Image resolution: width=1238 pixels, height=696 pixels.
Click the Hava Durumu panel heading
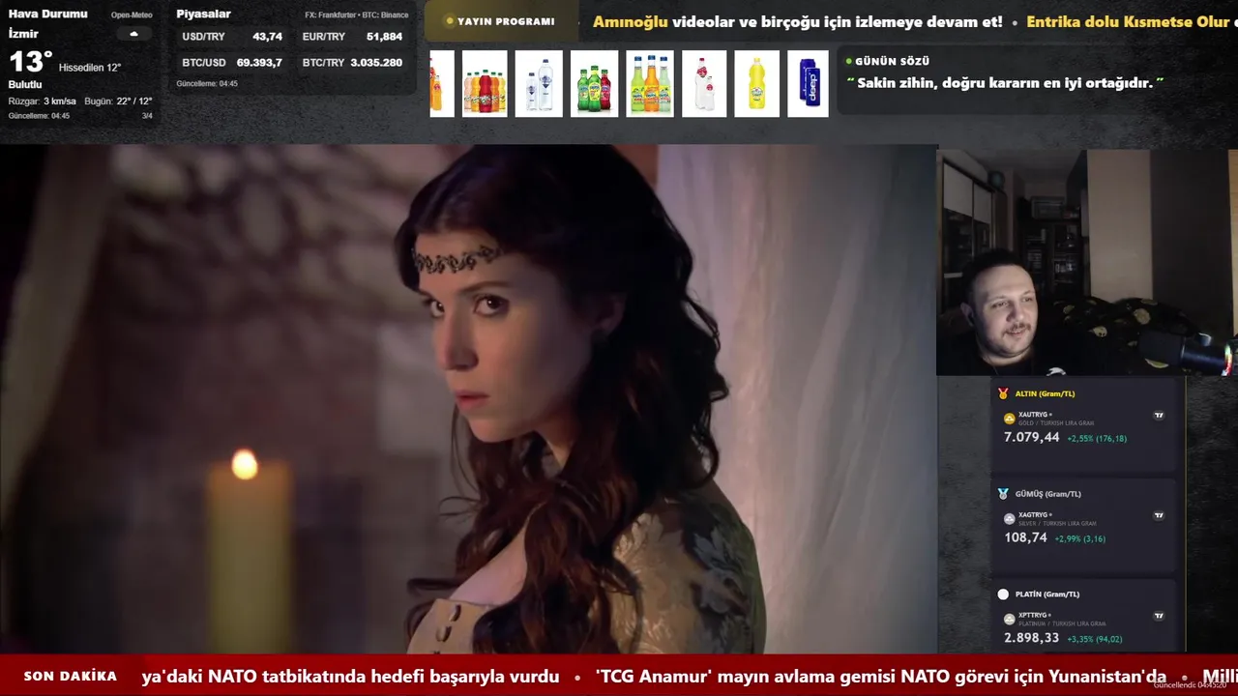click(x=47, y=14)
